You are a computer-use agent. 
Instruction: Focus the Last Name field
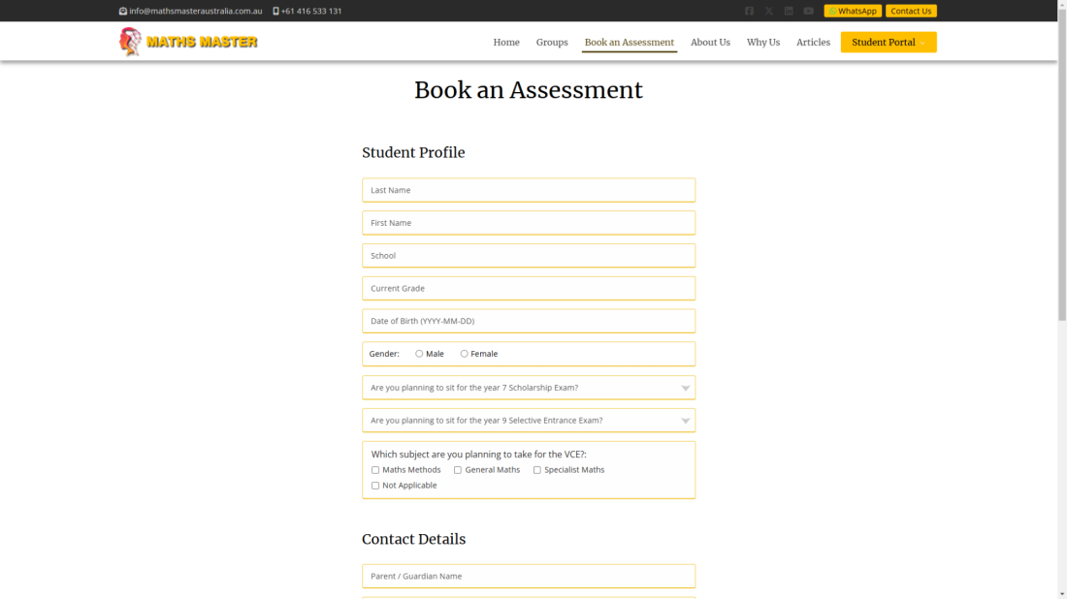tap(529, 190)
